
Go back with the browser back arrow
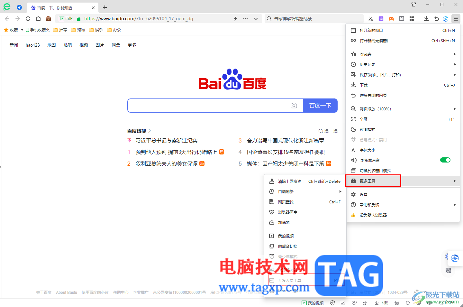[7, 19]
